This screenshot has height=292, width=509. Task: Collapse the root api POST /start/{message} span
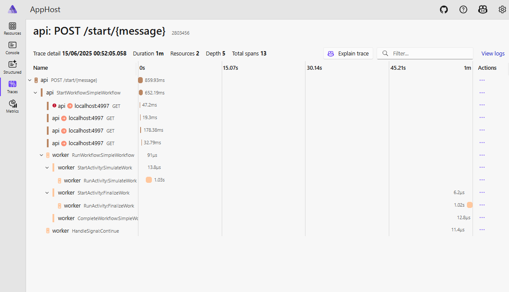[x=30, y=80]
